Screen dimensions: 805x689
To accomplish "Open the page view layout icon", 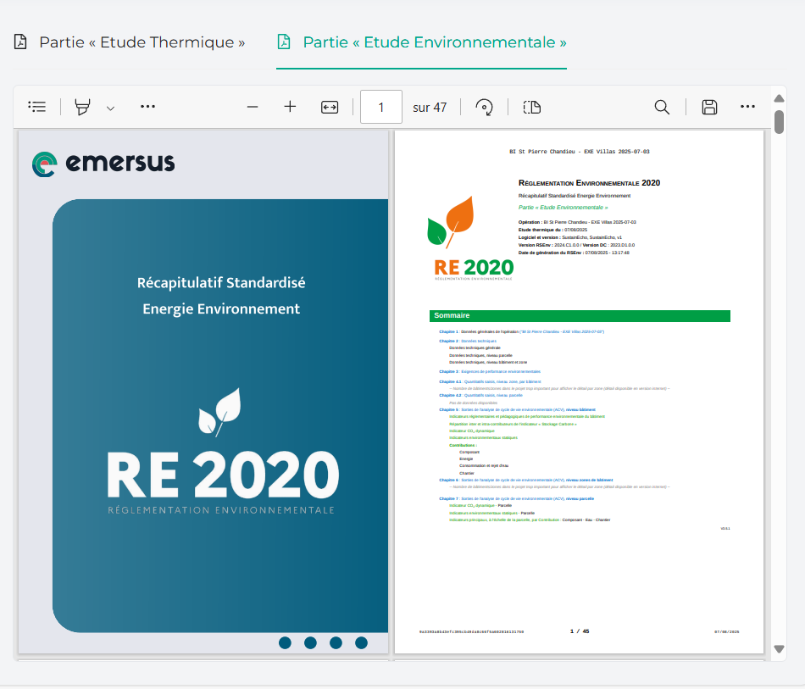I will 532,107.
